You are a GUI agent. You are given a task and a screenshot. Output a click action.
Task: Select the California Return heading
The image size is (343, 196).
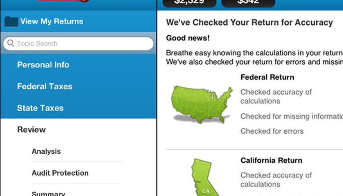coord(271,160)
